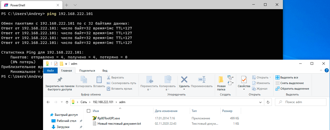
Task: Select the file Rp80Tool(IP).exe
Action: tap(109, 118)
